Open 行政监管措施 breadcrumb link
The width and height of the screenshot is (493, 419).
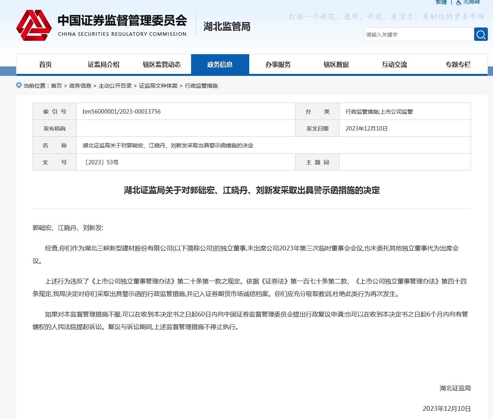[201, 86]
